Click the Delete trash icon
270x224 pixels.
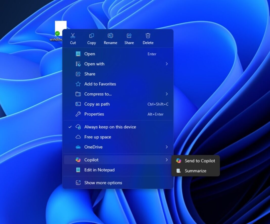coord(148,35)
